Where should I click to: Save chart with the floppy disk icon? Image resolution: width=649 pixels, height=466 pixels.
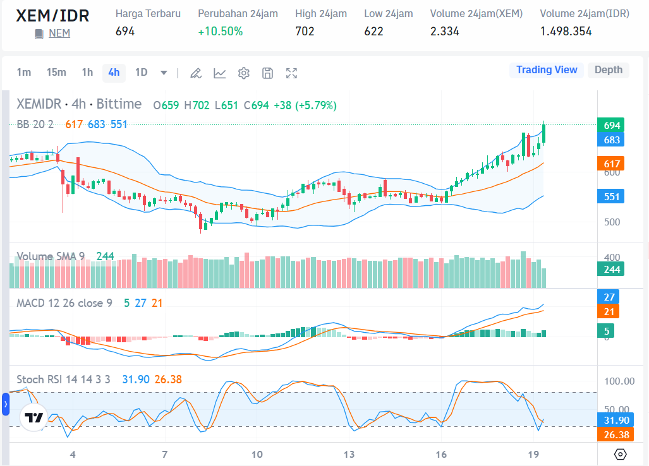tap(268, 73)
